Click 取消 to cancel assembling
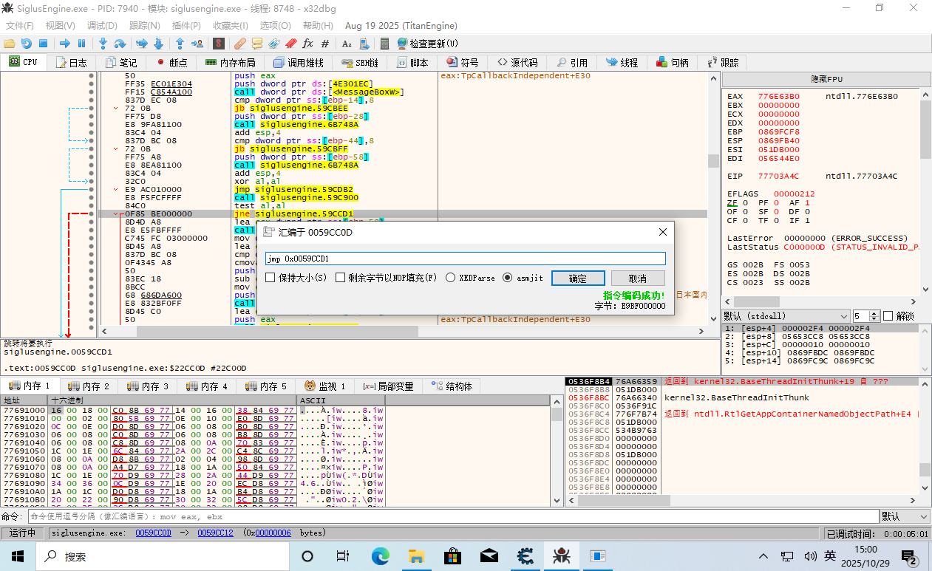 [637, 278]
